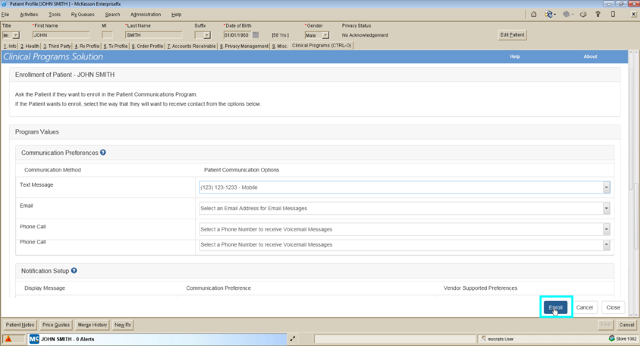Click the expand arrows icon in alerts bar
The width and height of the screenshot is (640, 346).
pyautogui.click(x=293, y=339)
